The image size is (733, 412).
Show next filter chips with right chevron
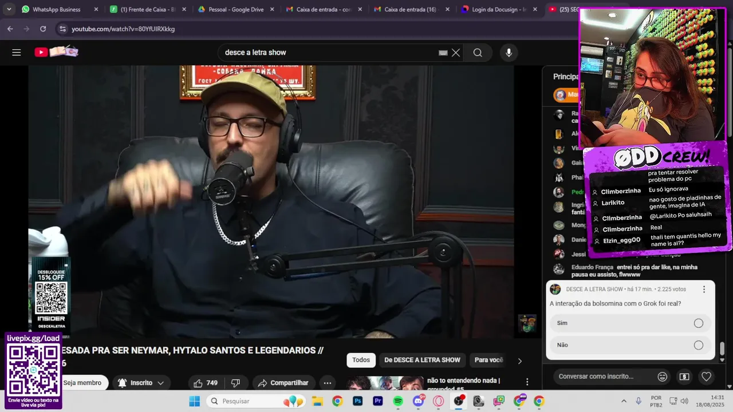pyautogui.click(x=519, y=361)
